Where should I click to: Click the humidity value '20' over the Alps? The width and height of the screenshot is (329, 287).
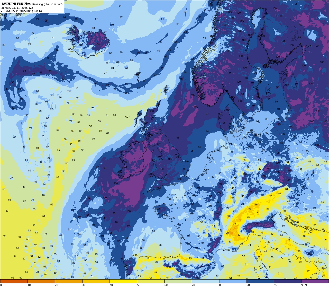(x=227, y=233)
